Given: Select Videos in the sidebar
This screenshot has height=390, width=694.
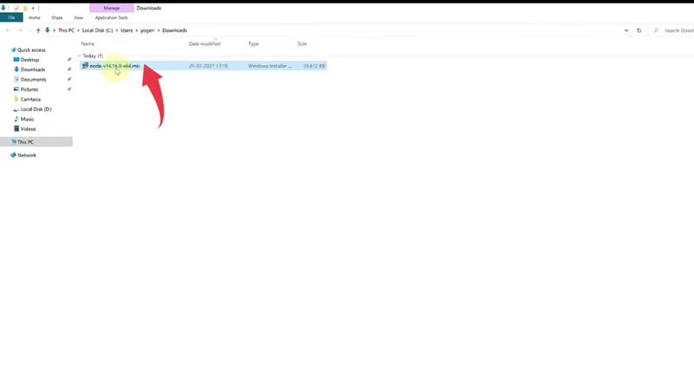Looking at the screenshot, I should (29, 128).
